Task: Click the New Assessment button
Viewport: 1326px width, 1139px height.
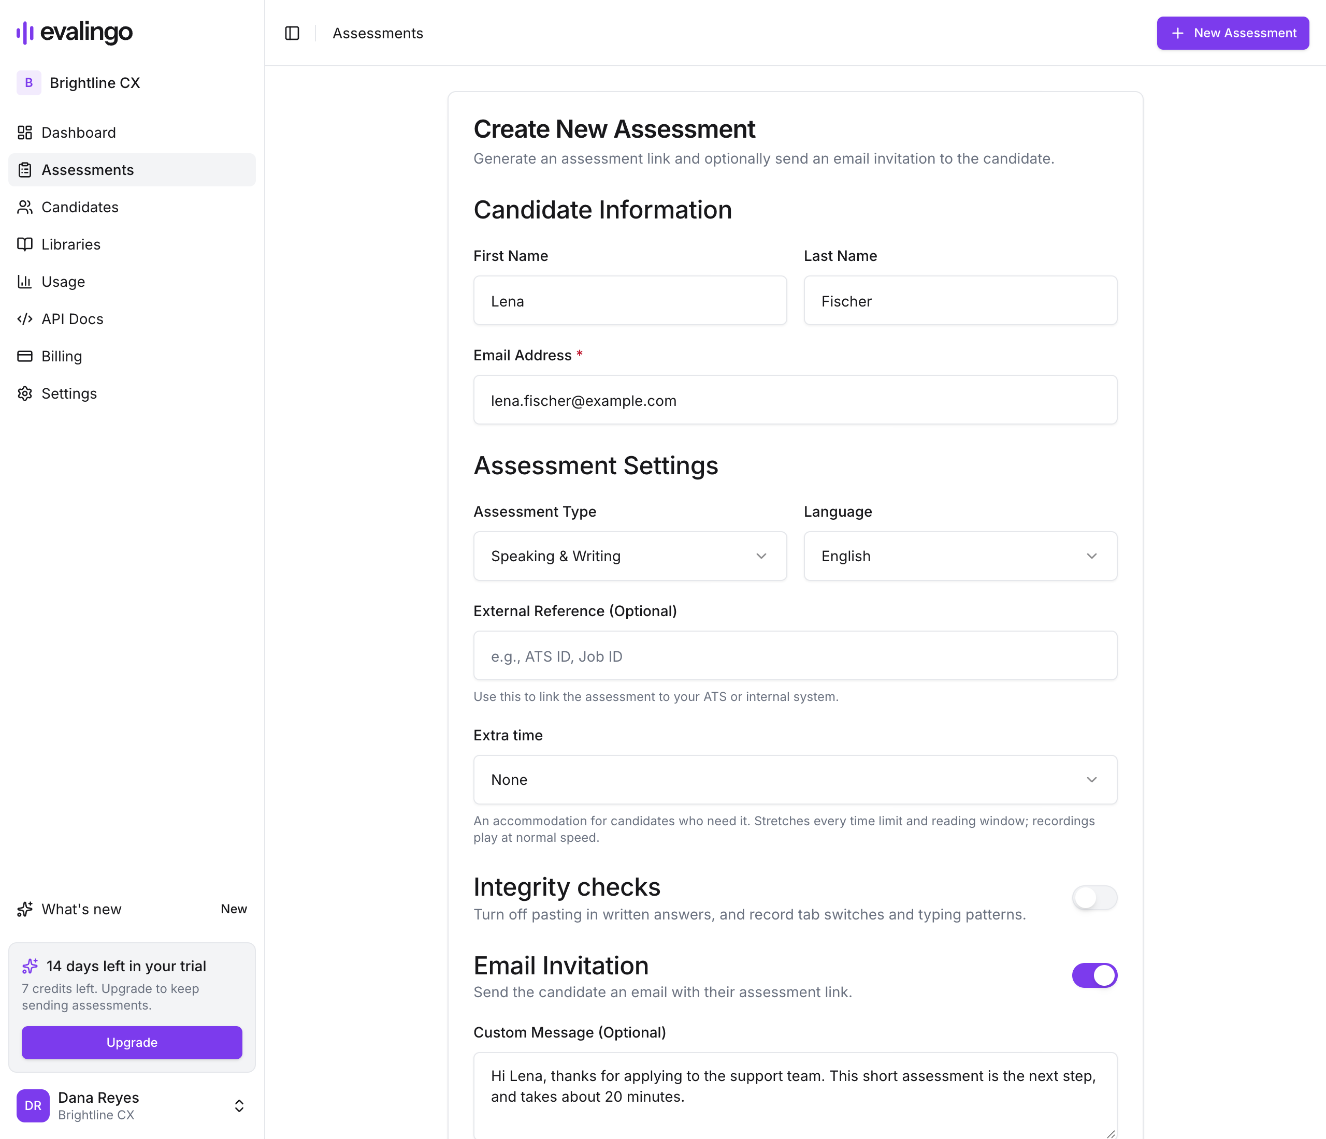Action: pyautogui.click(x=1233, y=33)
